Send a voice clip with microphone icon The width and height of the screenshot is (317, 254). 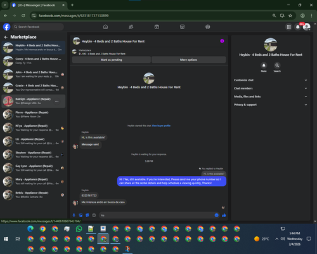click(x=74, y=215)
